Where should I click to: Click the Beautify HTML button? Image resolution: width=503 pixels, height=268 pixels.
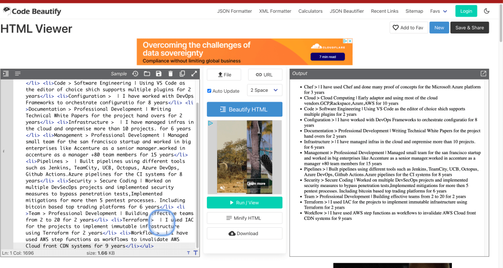(245, 109)
